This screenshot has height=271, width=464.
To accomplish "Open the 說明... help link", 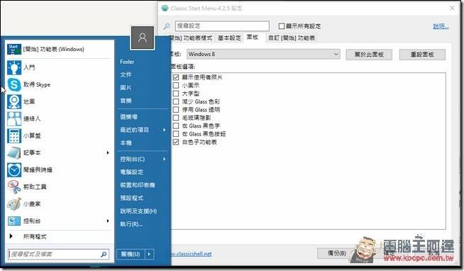I will point(441,26).
